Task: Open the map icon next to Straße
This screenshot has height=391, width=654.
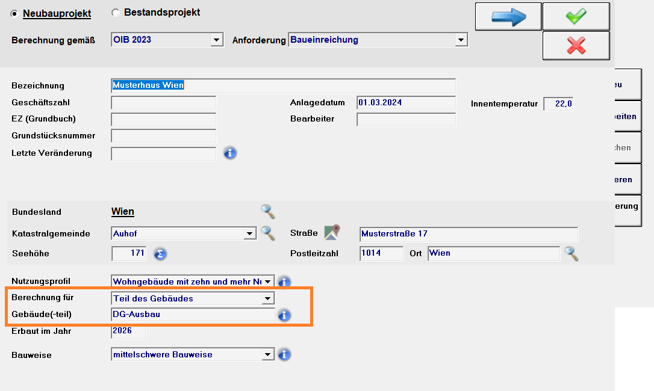Action: tap(332, 233)
